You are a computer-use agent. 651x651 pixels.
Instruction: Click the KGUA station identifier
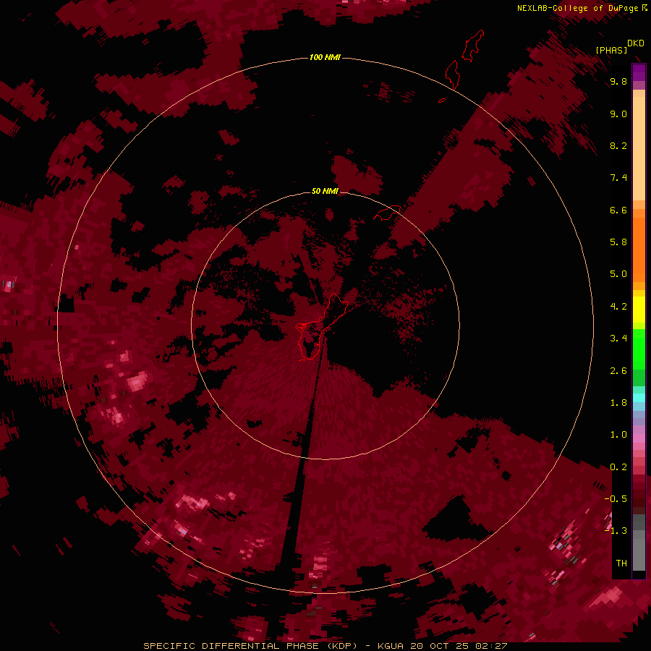click(x=391, y=646)
